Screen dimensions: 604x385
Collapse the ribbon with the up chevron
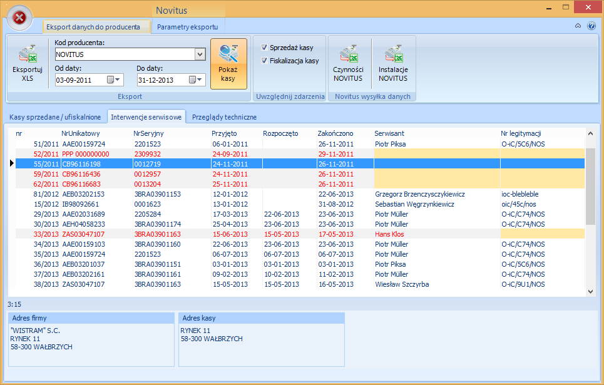pyautogui.click(x=578, y=26)
